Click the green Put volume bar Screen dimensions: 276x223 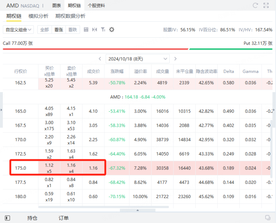[231, 49]
